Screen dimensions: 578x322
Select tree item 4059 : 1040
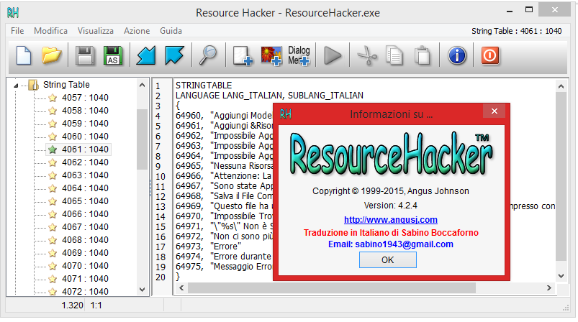[85, 124]
